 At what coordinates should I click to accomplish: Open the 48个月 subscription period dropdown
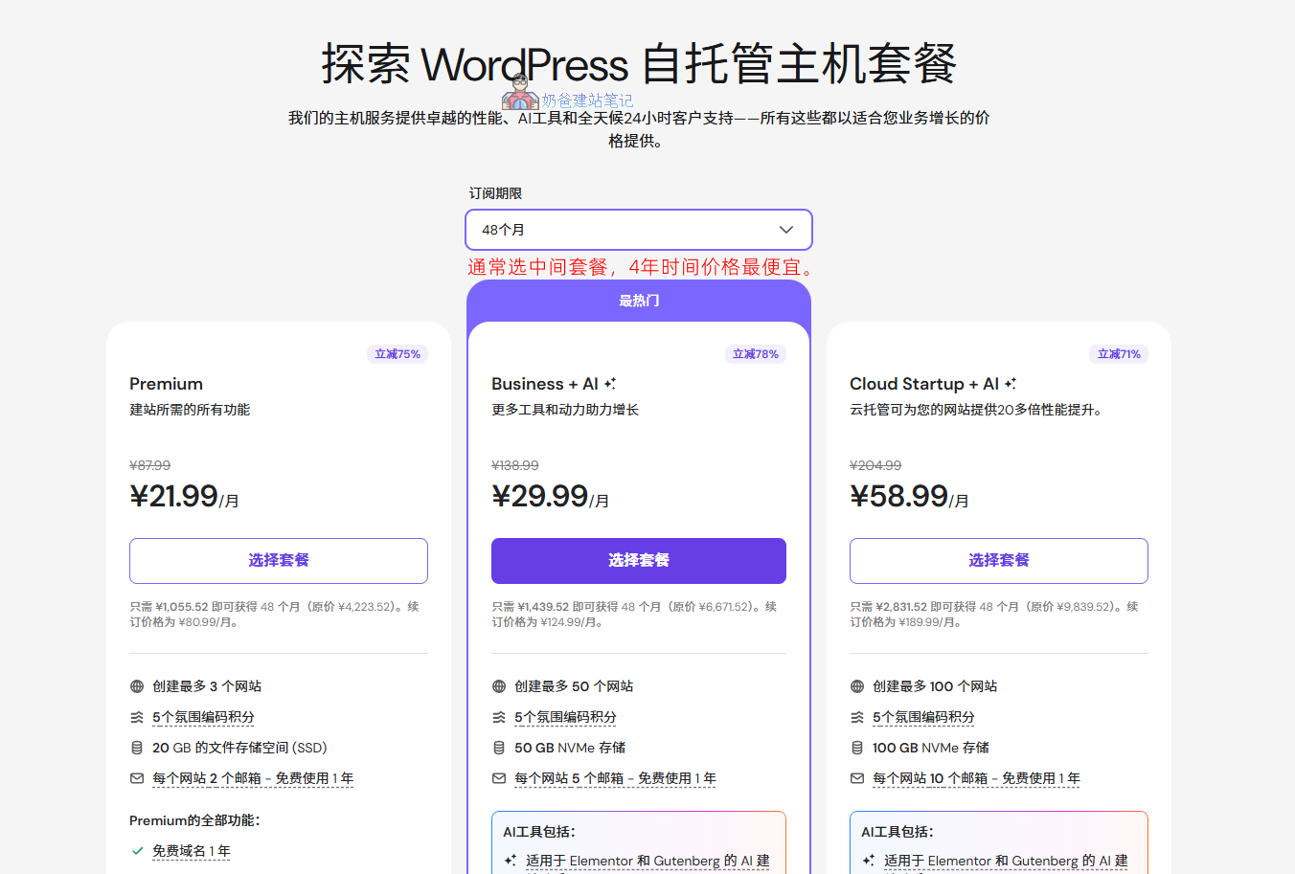pos(639,230)
